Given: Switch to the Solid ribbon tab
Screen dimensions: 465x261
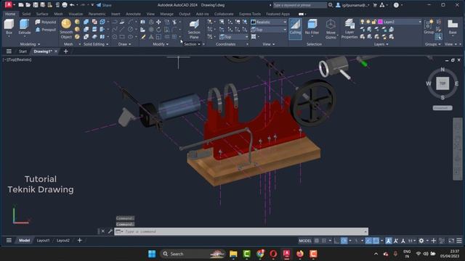Looking at the screenshot, I should (26, 14).
